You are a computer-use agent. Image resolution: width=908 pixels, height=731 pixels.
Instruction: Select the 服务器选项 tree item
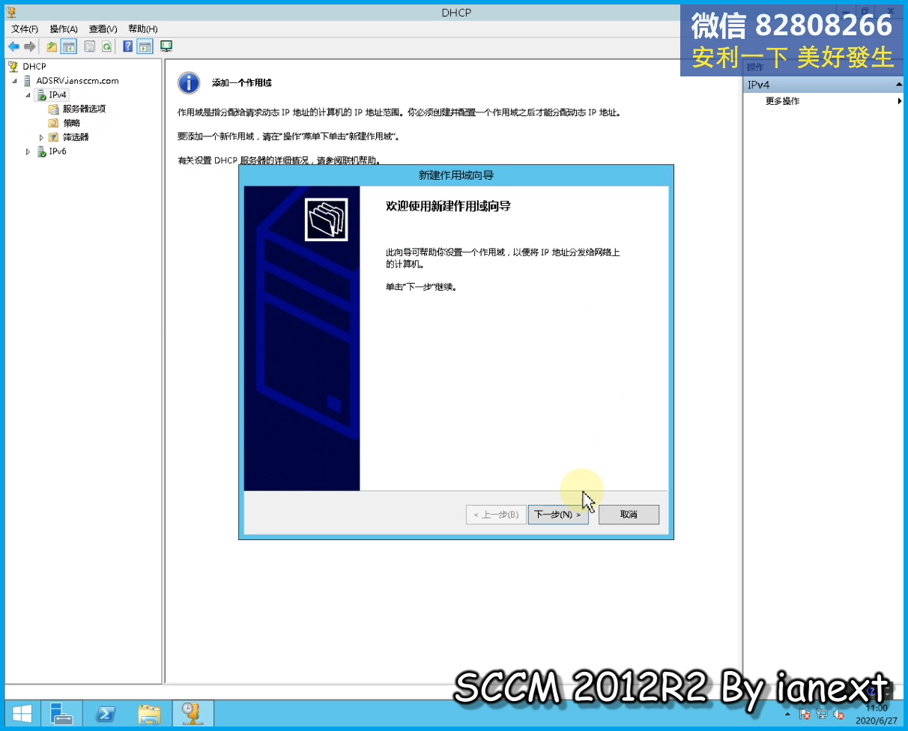(x=84, y=109)
